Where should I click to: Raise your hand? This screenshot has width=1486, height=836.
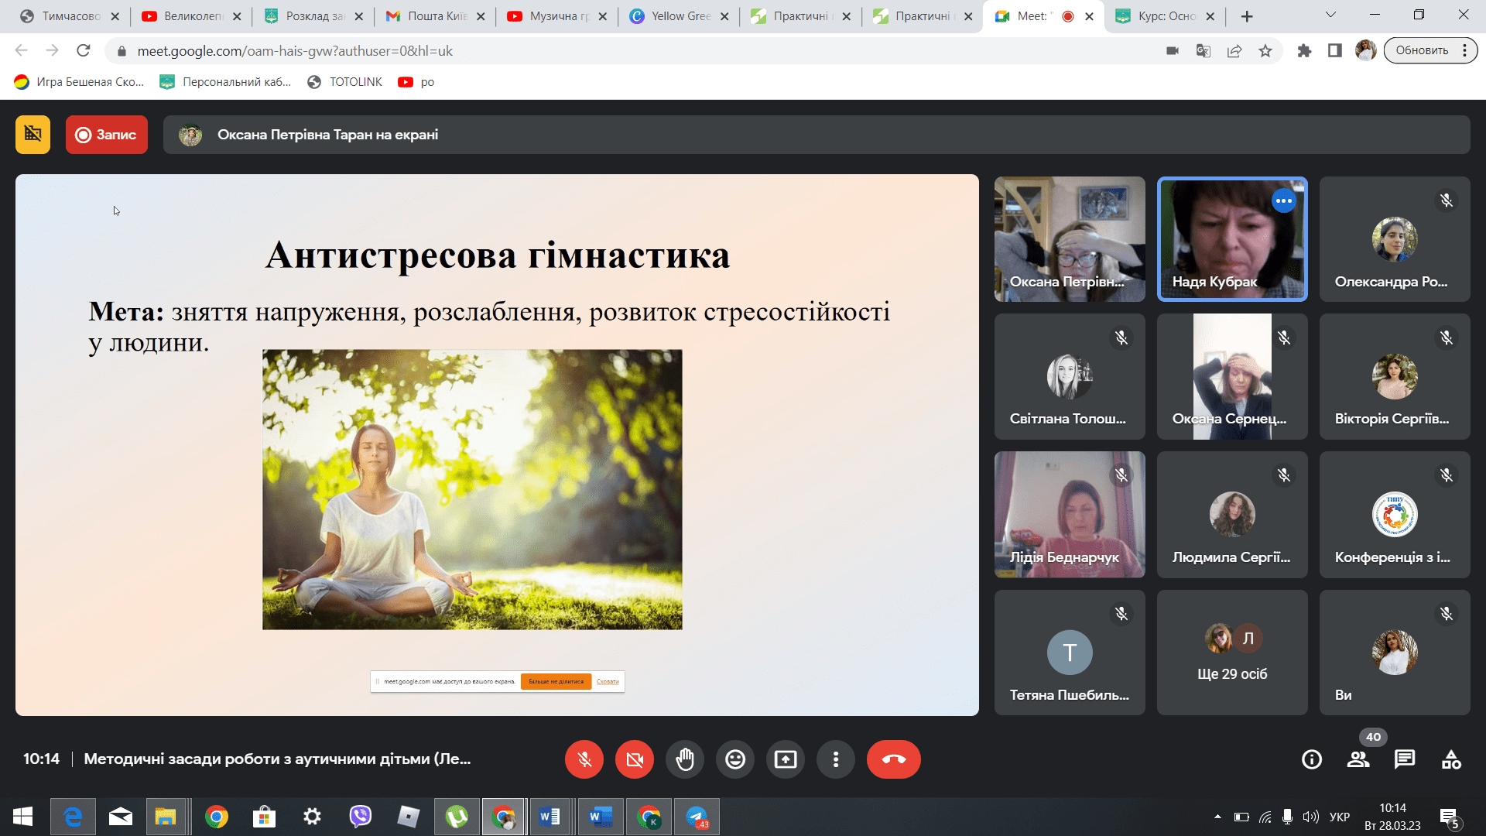tap(685, 759)
